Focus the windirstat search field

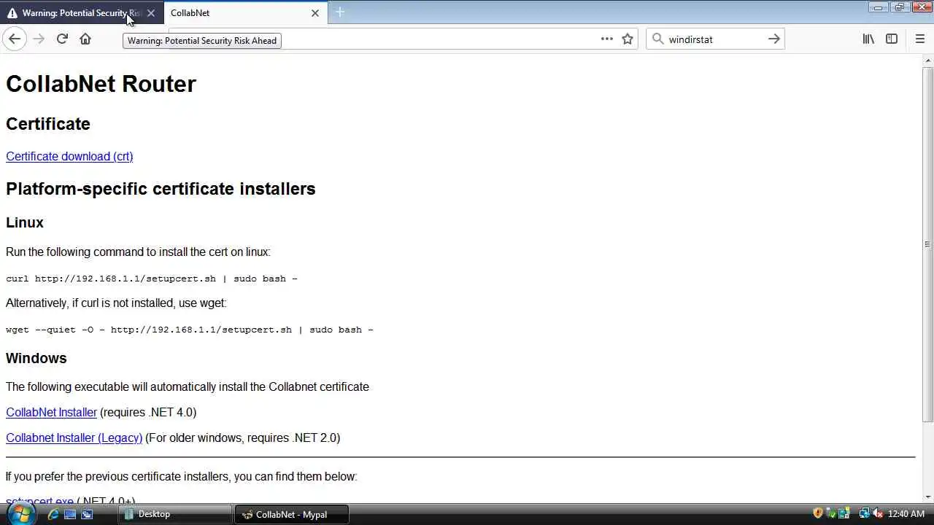[715, 39]
